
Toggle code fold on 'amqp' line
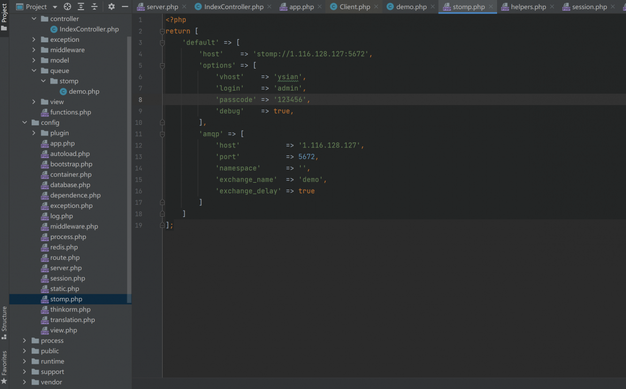click(162, 134)
